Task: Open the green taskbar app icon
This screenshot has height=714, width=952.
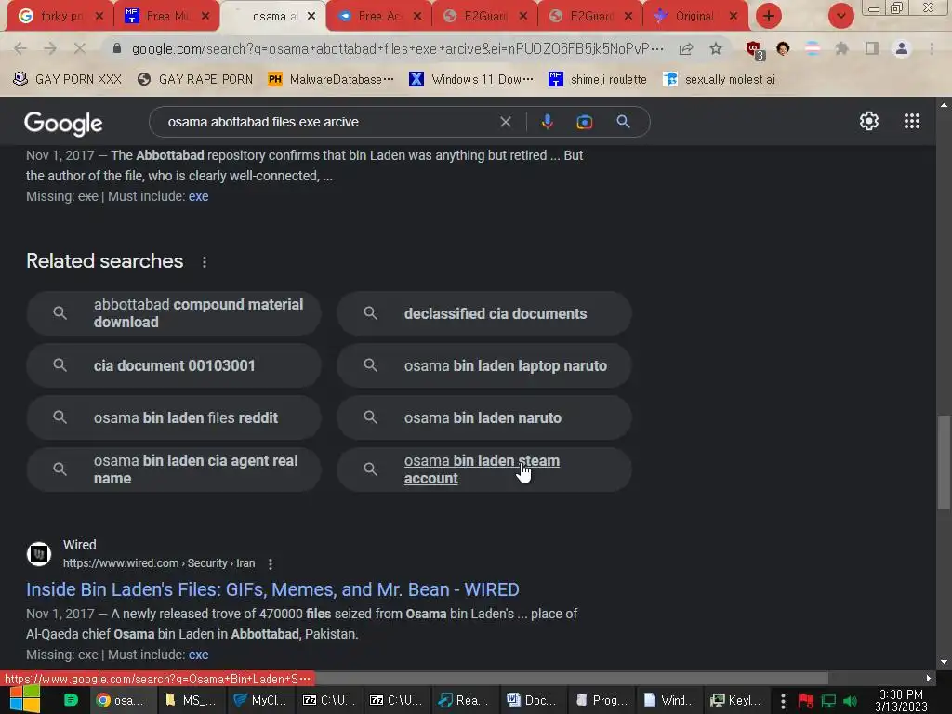Action: pos(71,700)
